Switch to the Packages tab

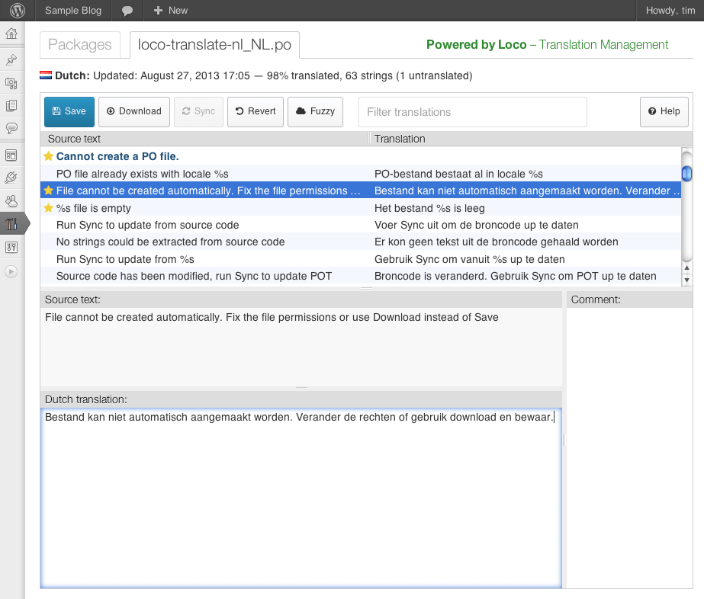[80, 45]
